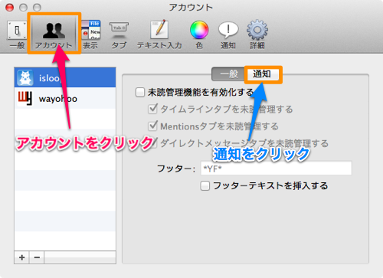Toggle Mentionsタブを未読管理する checkbox

152,126
